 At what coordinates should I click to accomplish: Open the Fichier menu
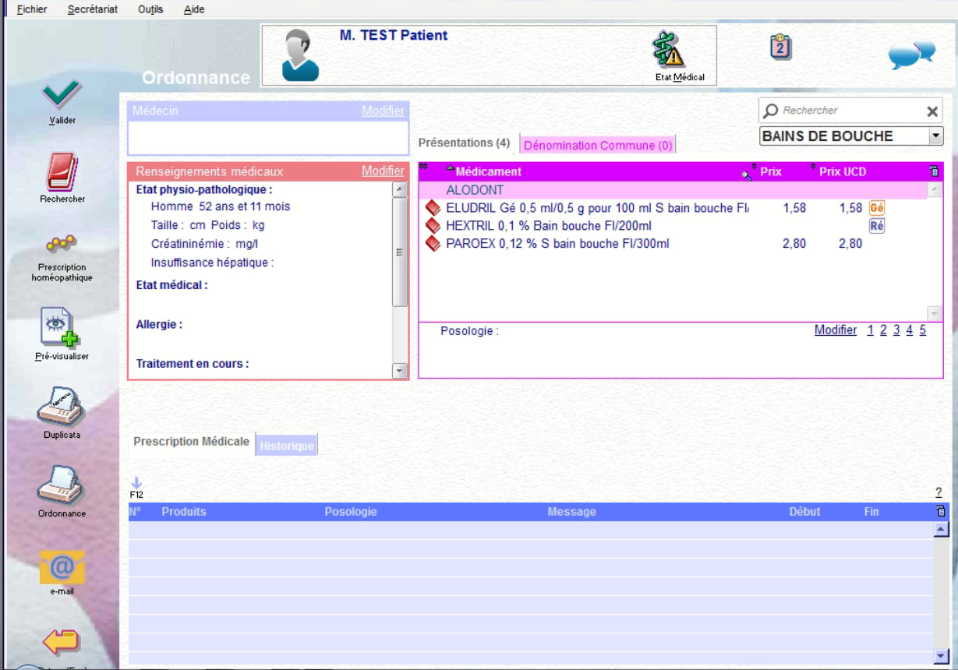pyautogui.click(x=32, y=9)
